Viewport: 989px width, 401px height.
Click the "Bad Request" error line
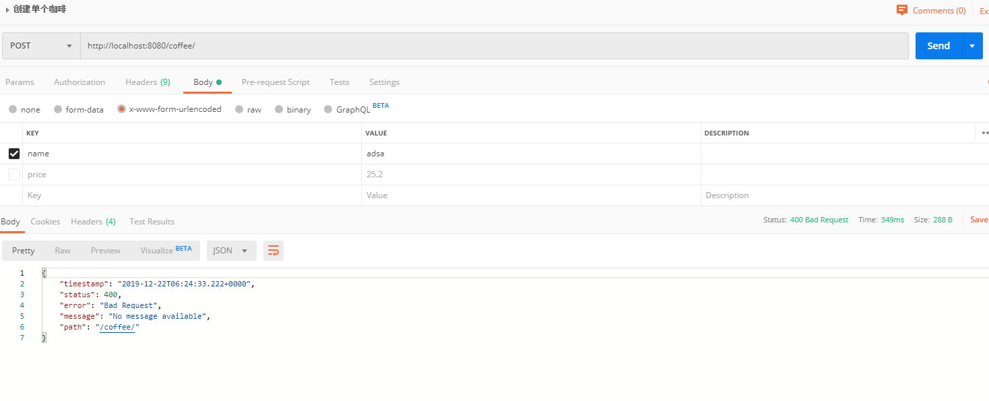click(x=110, y=305)
